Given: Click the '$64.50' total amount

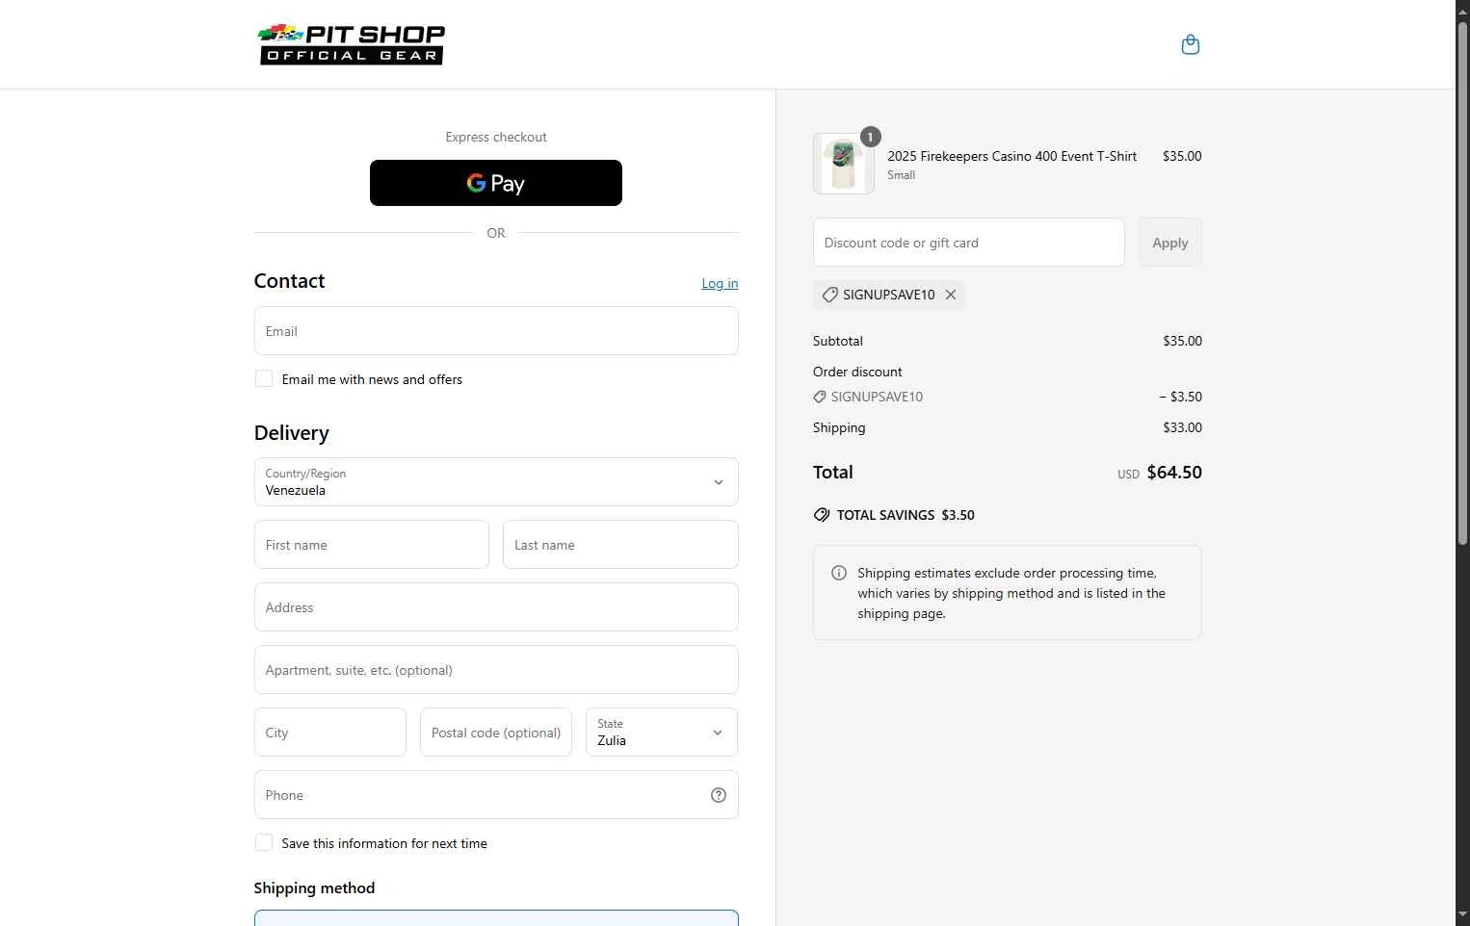Looking at the screenshot, I should coord(1174,473).
